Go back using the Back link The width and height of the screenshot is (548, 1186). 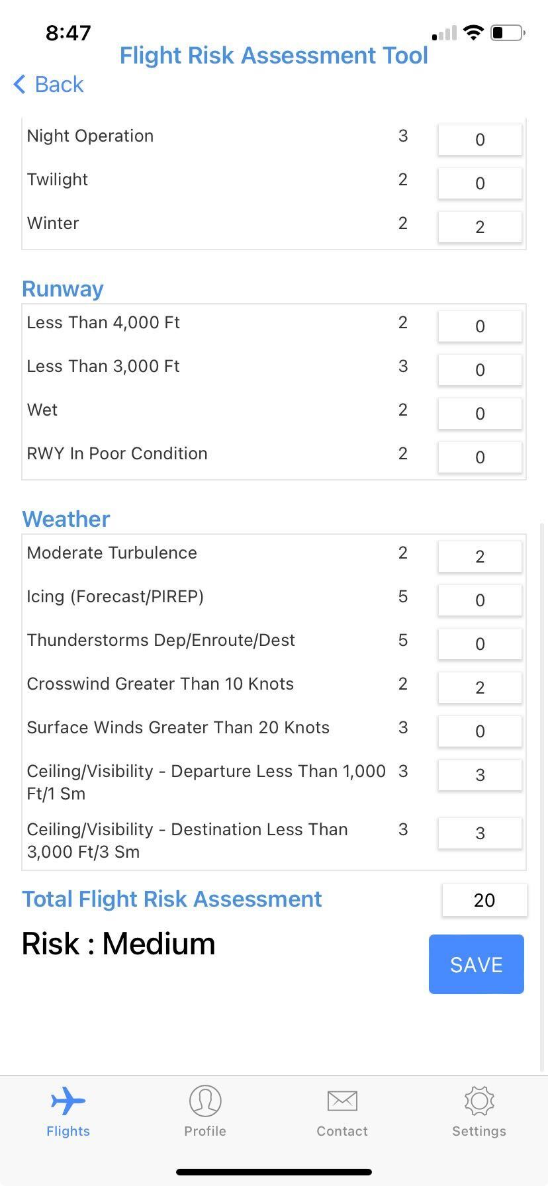coord(49,84)
